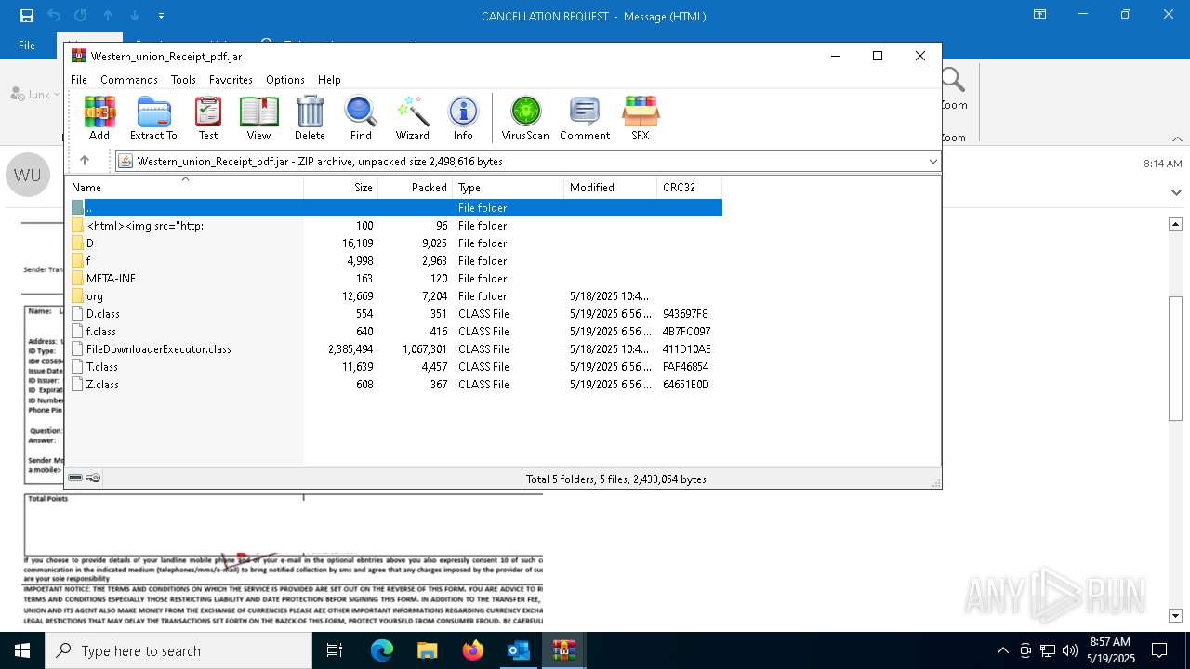This screenshot has height=669, width=1190.
Task: Sort by Name column header
Action: [x=184, y=187]
